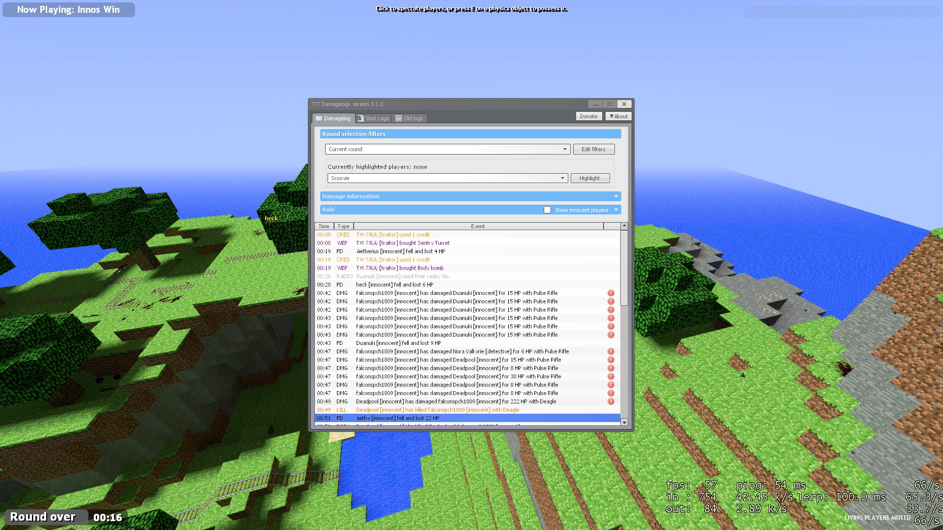Minimize the TTT Damagelogs window
The image size is (943, 530).
[x=595, y=104]
